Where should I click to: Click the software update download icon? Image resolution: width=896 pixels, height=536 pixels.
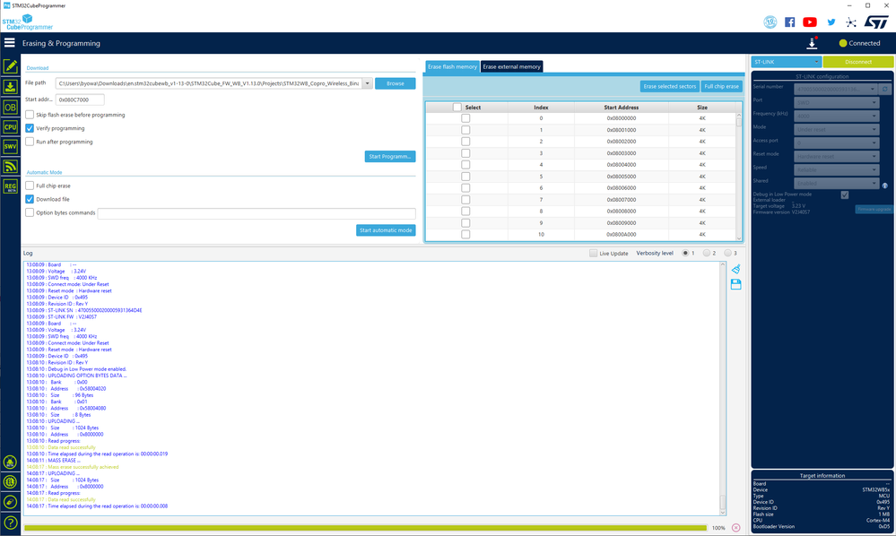(x=812, y=43)
